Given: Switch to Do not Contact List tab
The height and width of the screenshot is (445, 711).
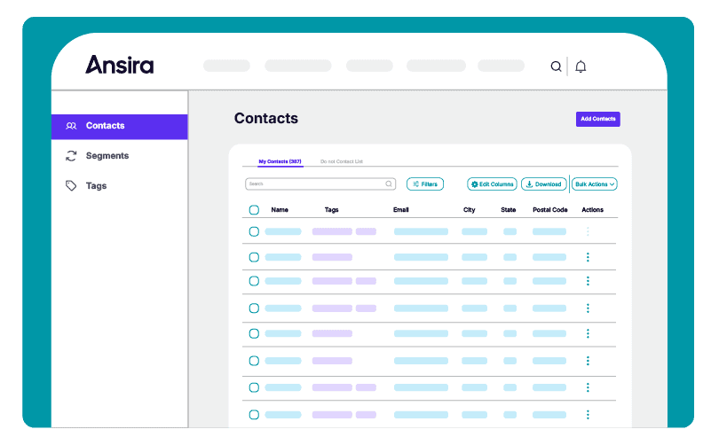Looking at the screenshot, I should click(x=342, y=161).
